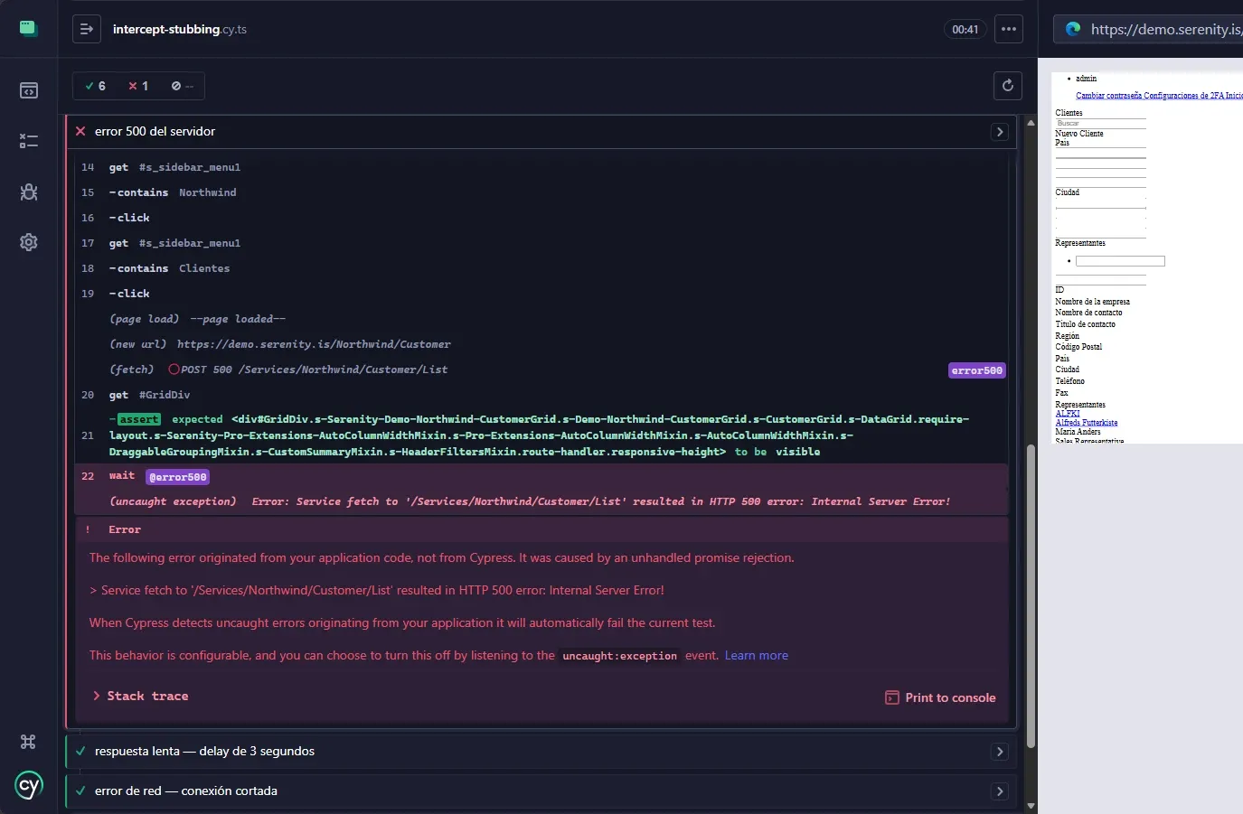Collapse the 'error 500 del servidor' test
This screenshot has height=814, width=1243.
[x=541, y=131]
